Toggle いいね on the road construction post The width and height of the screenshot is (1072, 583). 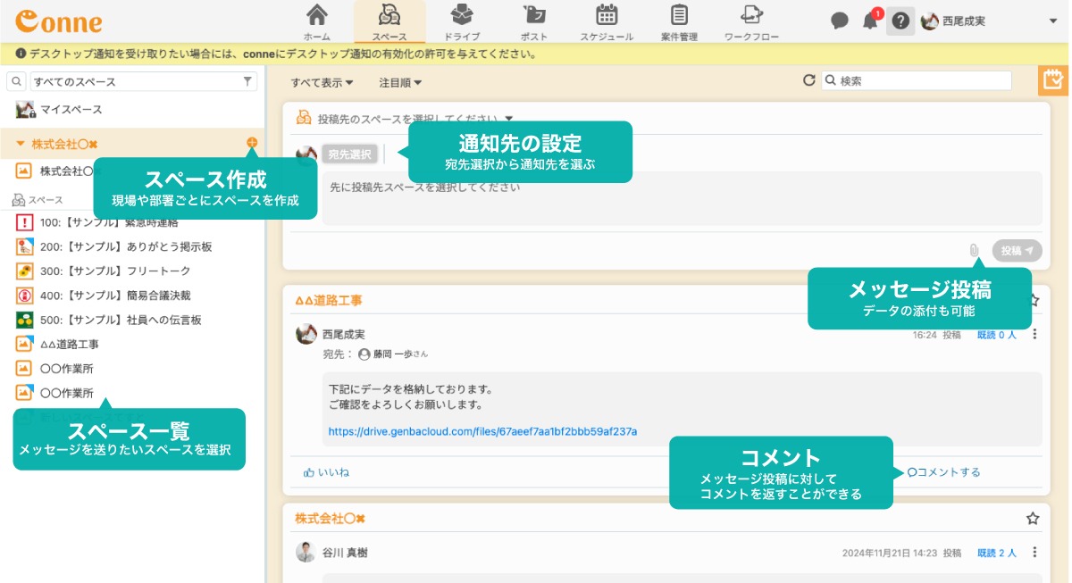point(326,472)
